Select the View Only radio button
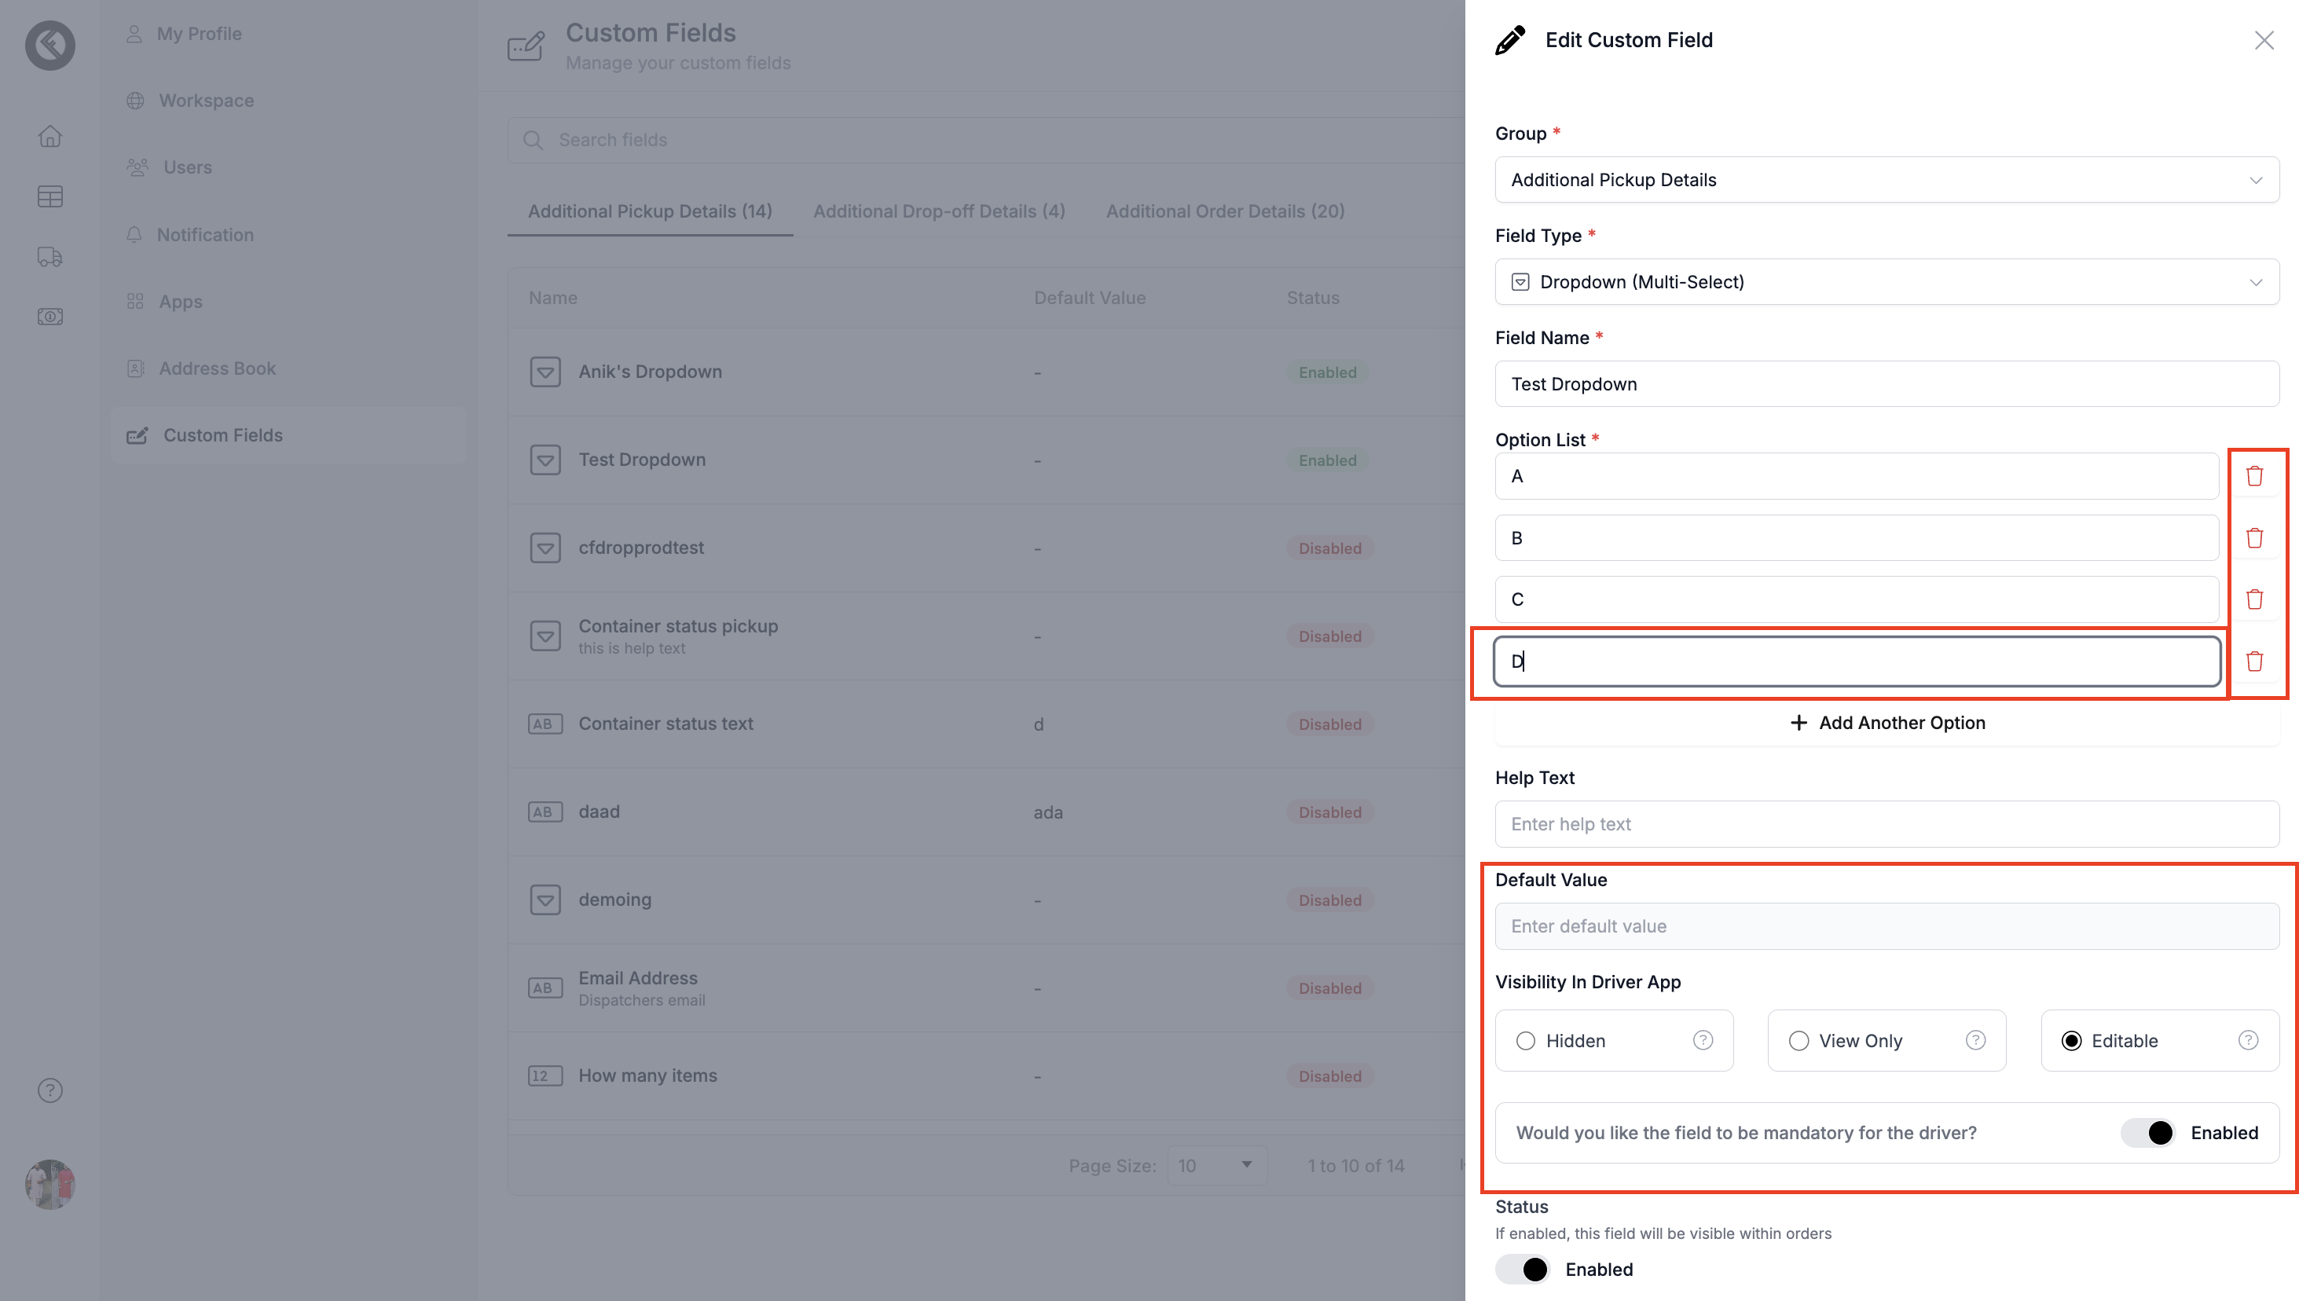The width and height of the screenshot is (2310, 1301). (x=1798, y=1041)
